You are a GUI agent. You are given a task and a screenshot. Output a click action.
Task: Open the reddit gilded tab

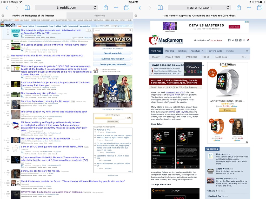[58, 26]
